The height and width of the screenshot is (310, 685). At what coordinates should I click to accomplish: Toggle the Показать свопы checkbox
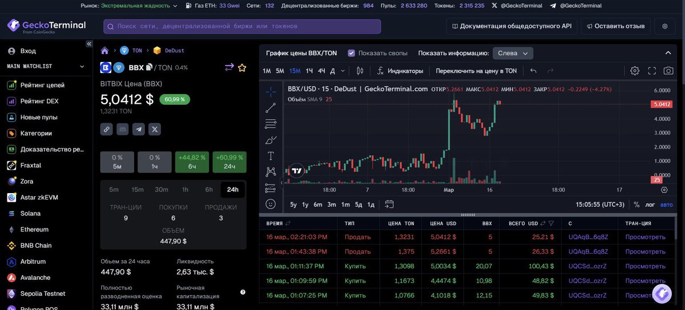(x=351, y=53)
